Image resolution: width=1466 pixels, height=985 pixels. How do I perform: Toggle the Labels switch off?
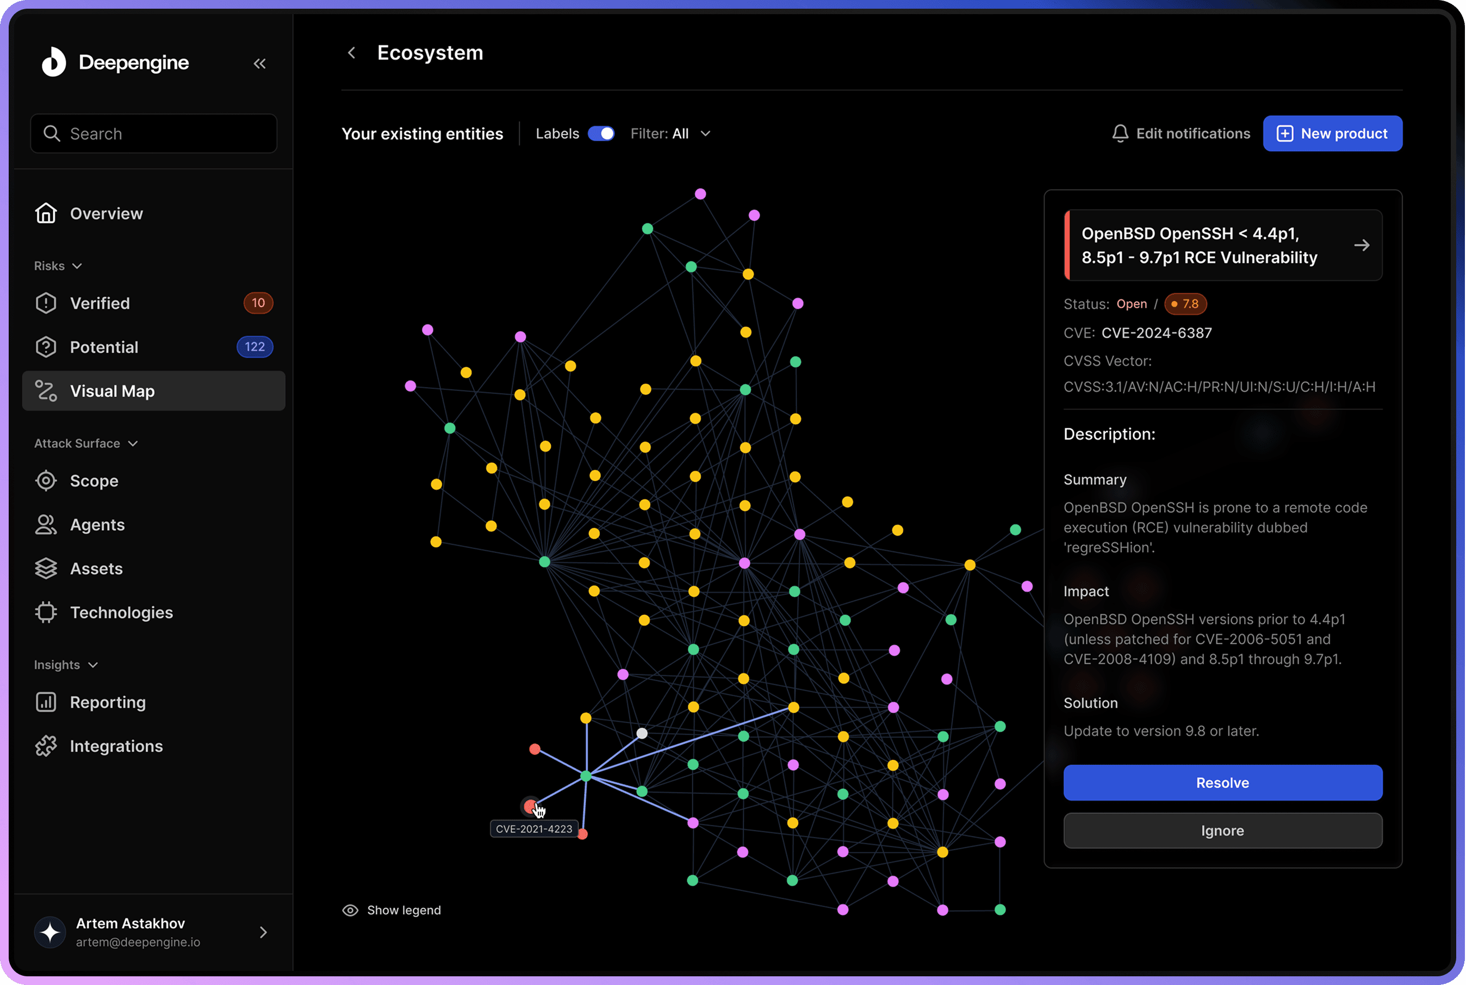(601, 134)
